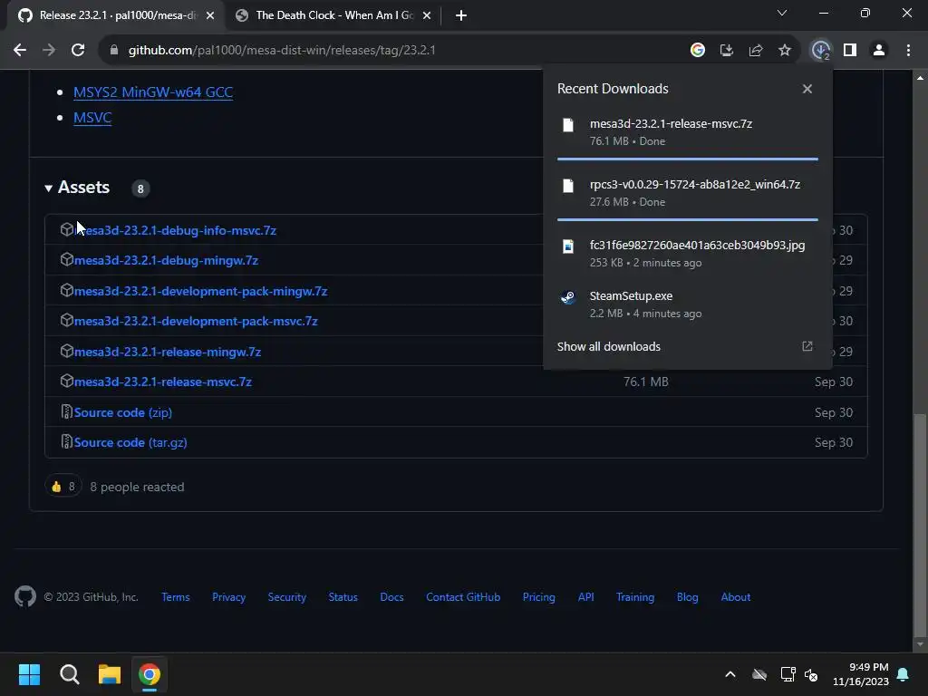The height and width of the screenshot is (696, 928).
Task: Open the tab search dropdown chevron
Action: click(782, 13)
